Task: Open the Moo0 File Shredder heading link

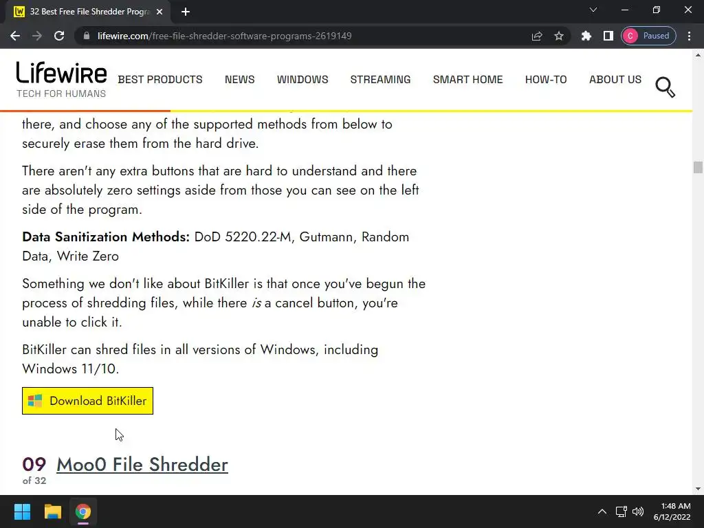Action: click(x=142, y=465)
